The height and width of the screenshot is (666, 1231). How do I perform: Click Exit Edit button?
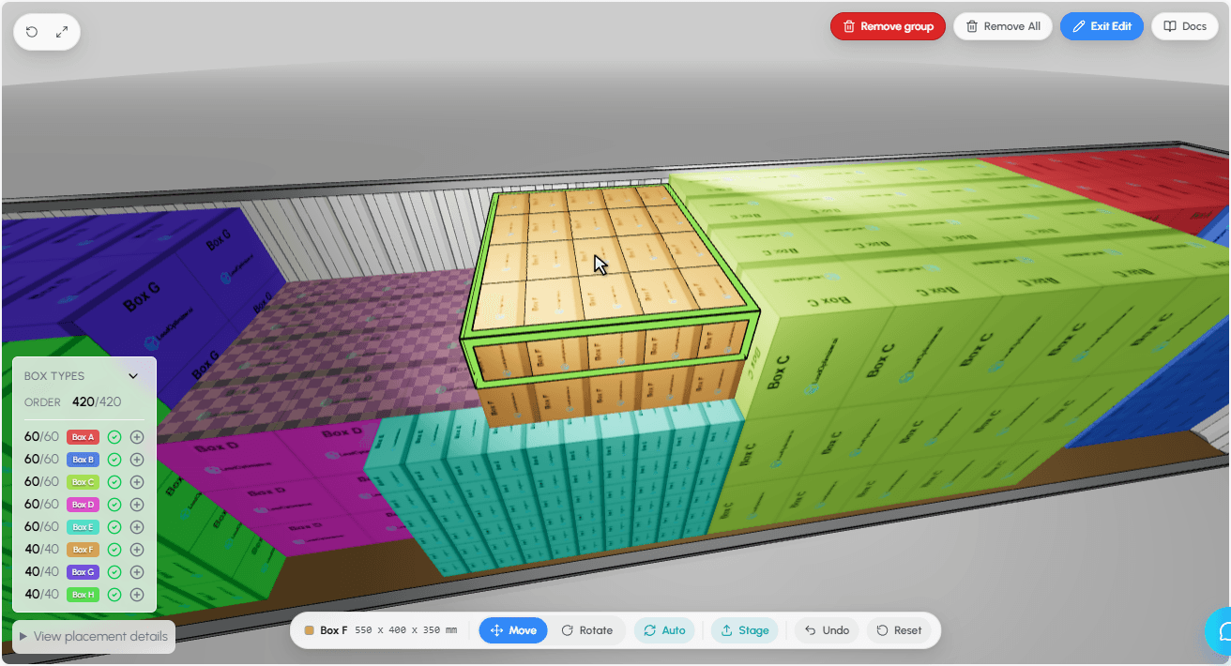(1102, 26)
